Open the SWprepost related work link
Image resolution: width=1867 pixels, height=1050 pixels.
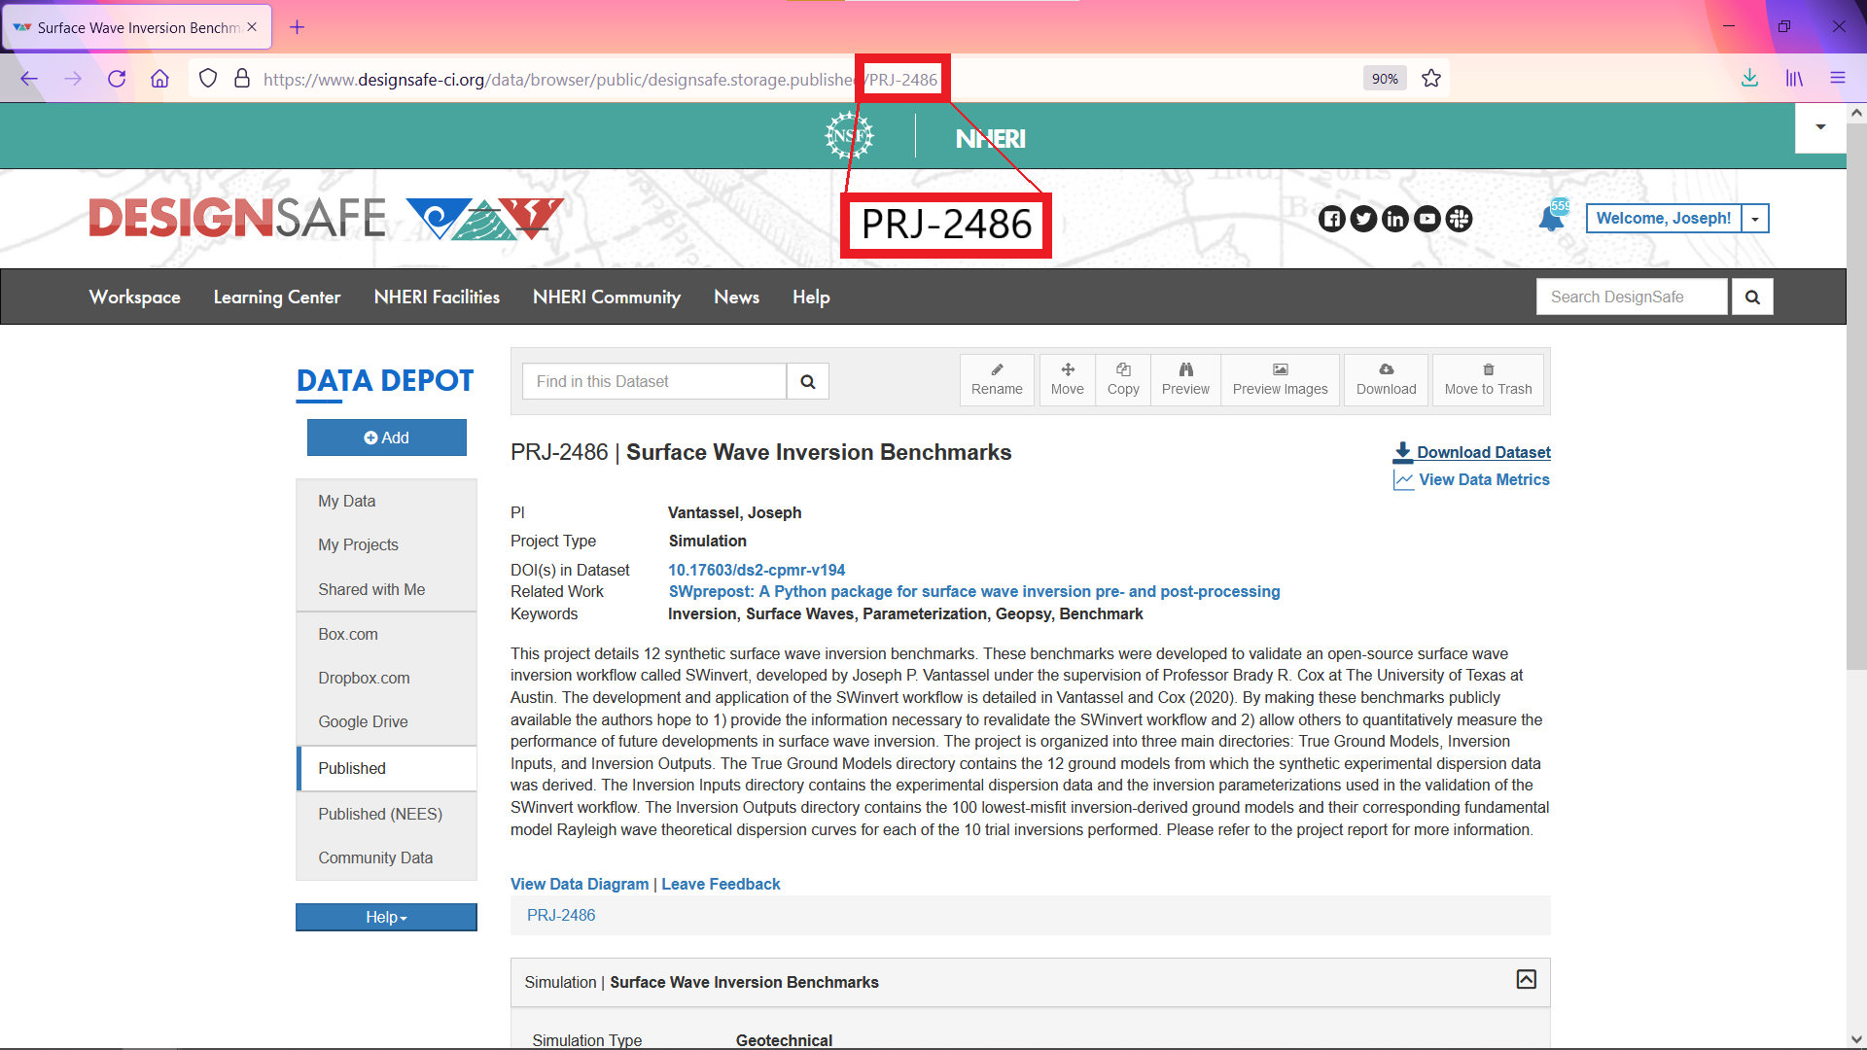coord(974,591)
